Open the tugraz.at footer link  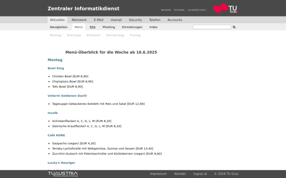tap(200, 174)
